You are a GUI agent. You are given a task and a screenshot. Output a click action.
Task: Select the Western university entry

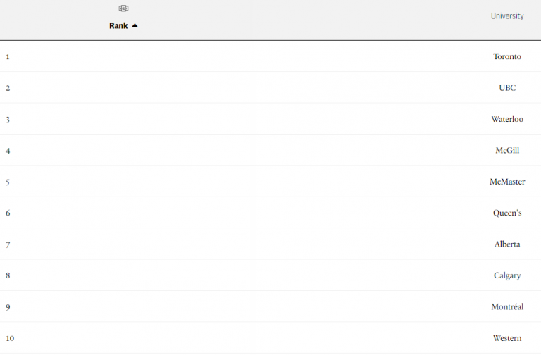pos(507,338)
